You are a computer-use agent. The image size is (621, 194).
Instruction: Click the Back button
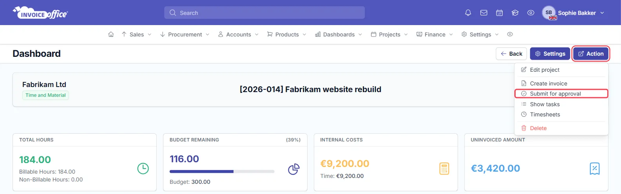pos(511,54)
